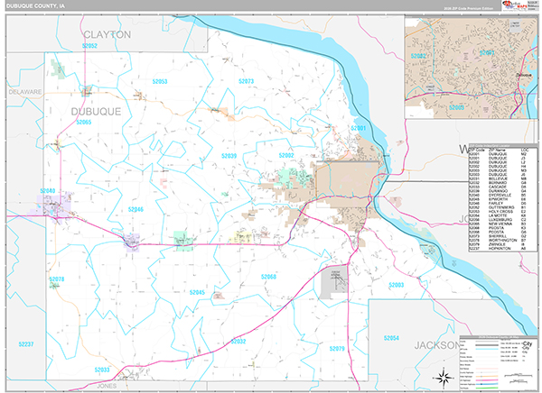This screenshot has height=393, width=542.
Task: Select the DELAWARE county label
Action: [x=25, y=92]
